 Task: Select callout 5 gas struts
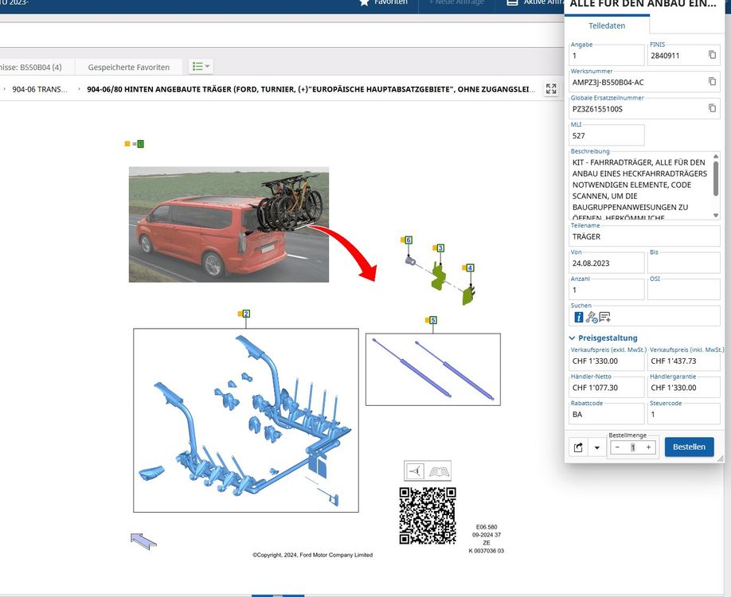(432, 320)
